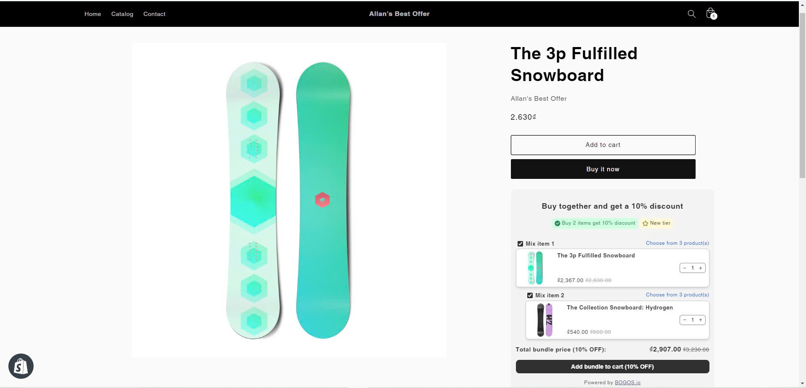Increase Mix item 2 quantity with plus
Screen dimensions: 806x388
[701, 320]
